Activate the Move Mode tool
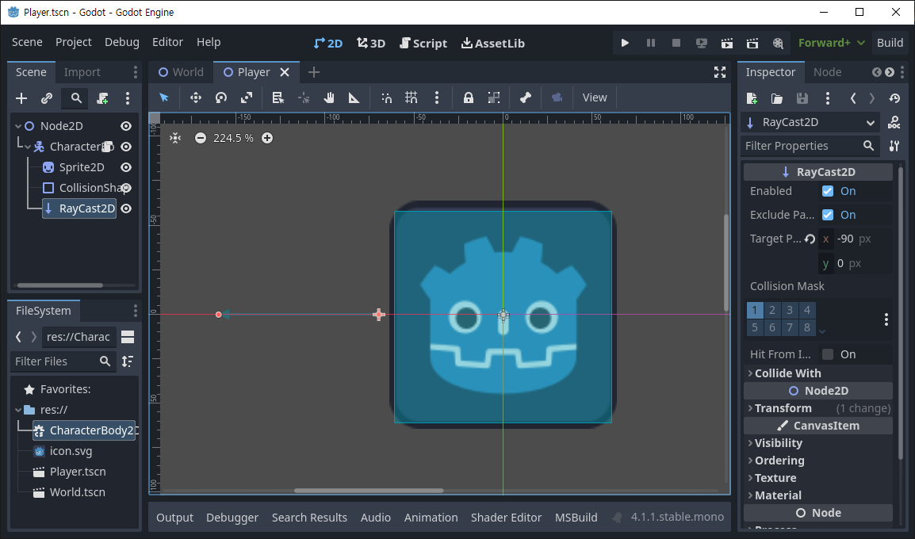This screenshot has width=915, height=539. coord(196,97)
